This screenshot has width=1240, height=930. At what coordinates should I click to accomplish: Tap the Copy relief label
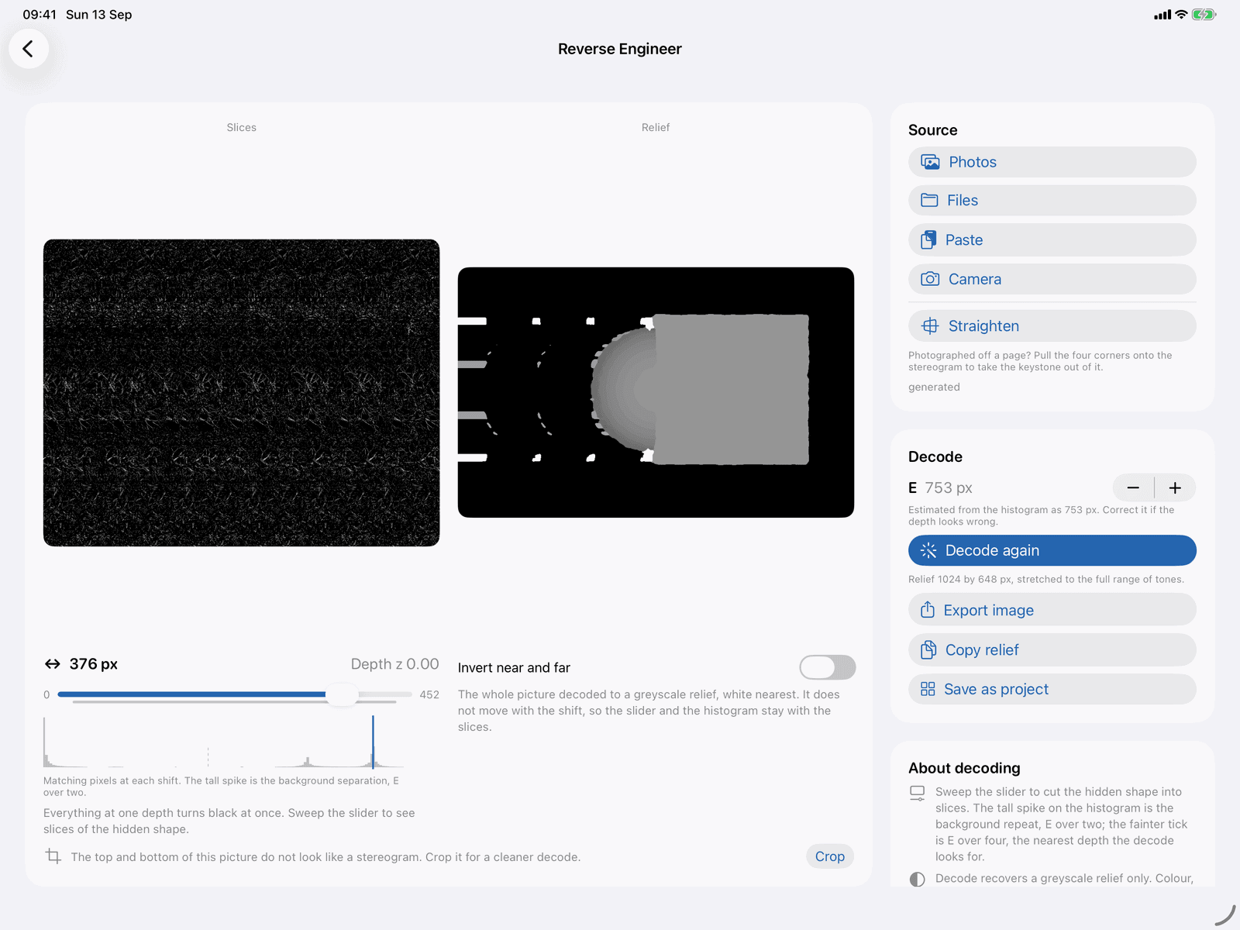click(x=982, y=649)
